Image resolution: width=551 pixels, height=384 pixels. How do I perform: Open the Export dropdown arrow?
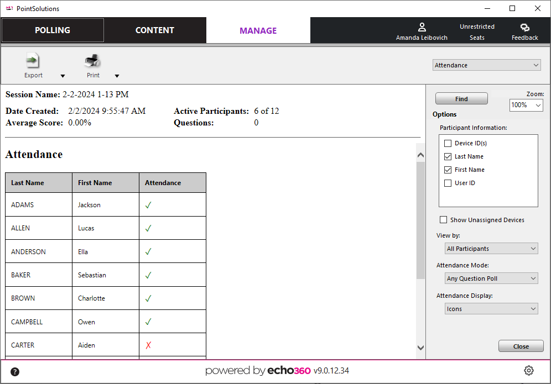63,76
